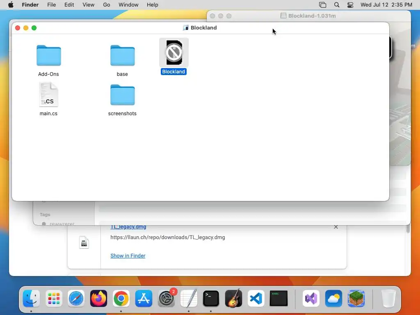This screenshot has width=420, height=315.
Task: Open System Settings from the Dock
Action: tap(166, 298)
